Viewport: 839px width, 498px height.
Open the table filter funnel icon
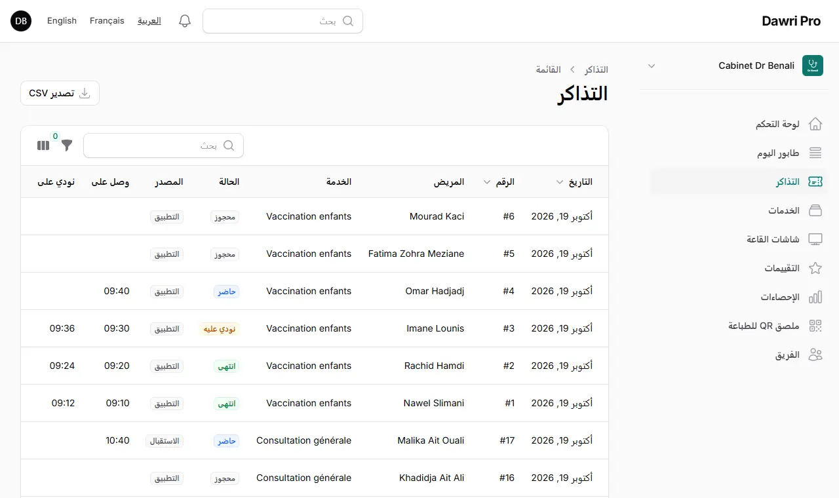tap(67, 145)
